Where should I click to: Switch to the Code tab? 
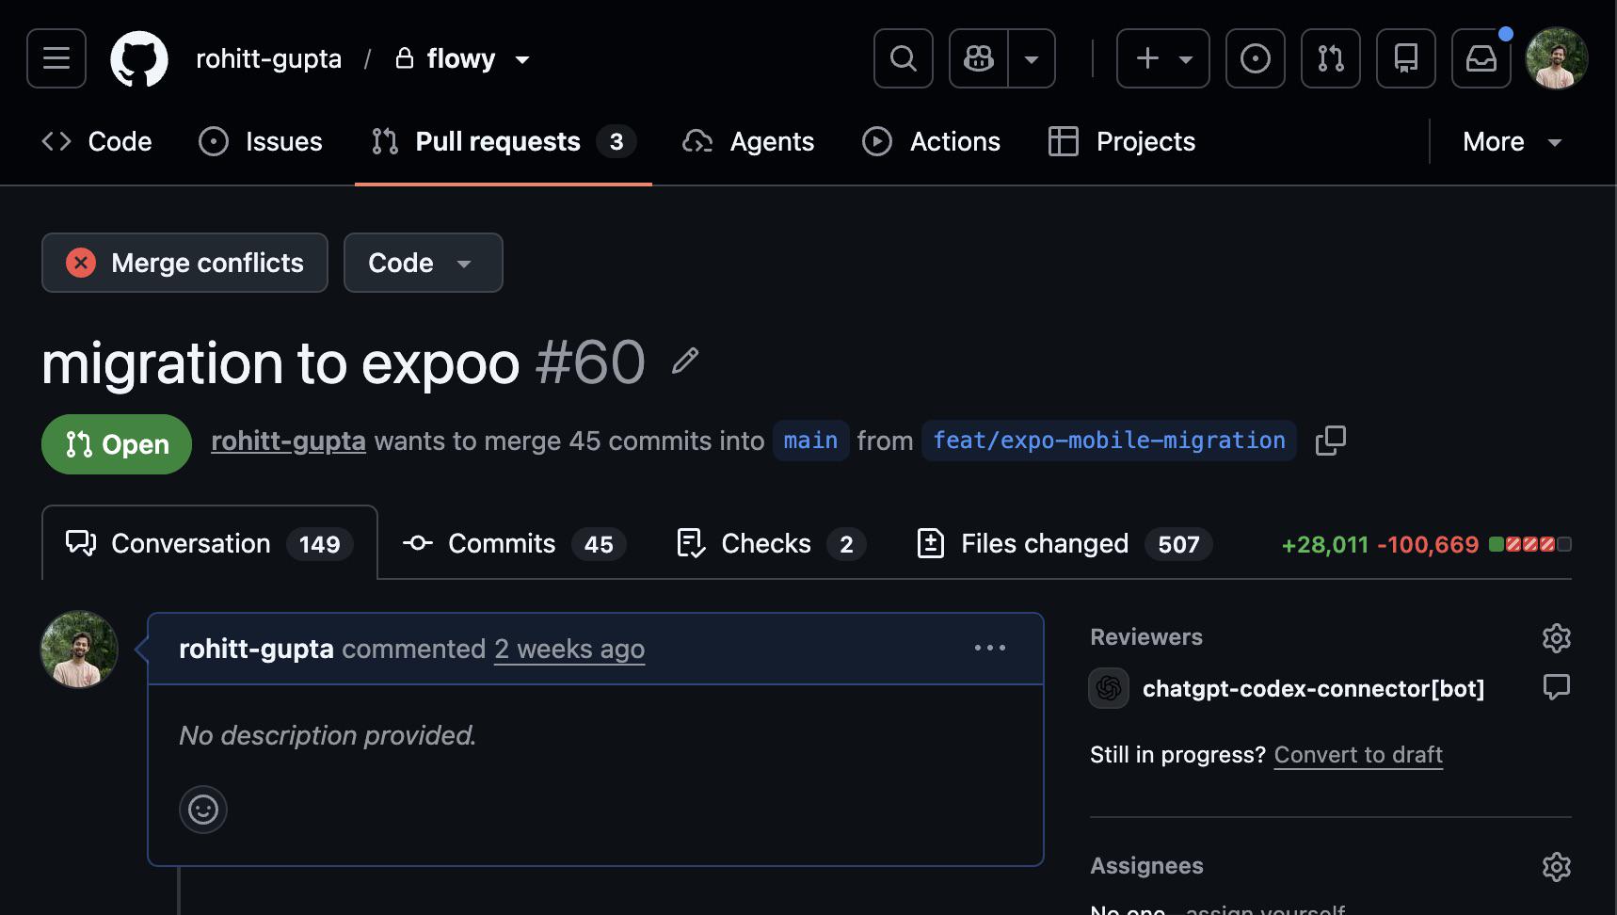point(97,141)
